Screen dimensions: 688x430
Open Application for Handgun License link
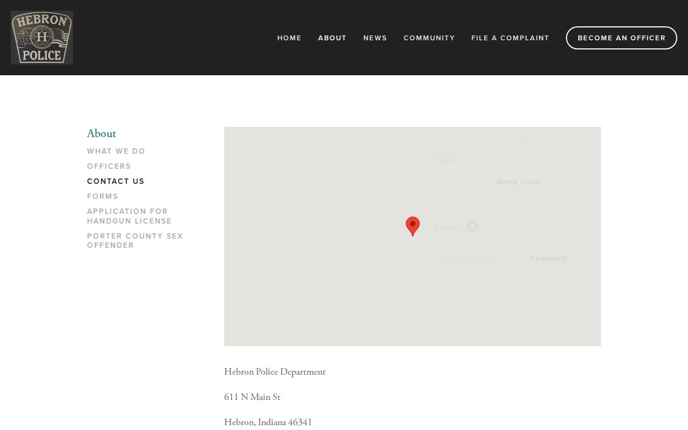(x=130, y=216)
